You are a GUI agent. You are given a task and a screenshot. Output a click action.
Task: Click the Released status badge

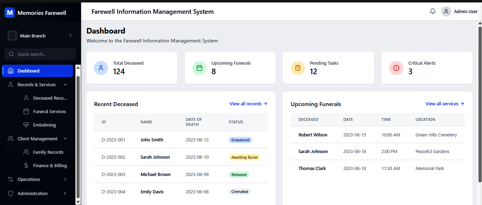(x=239, y=175)
